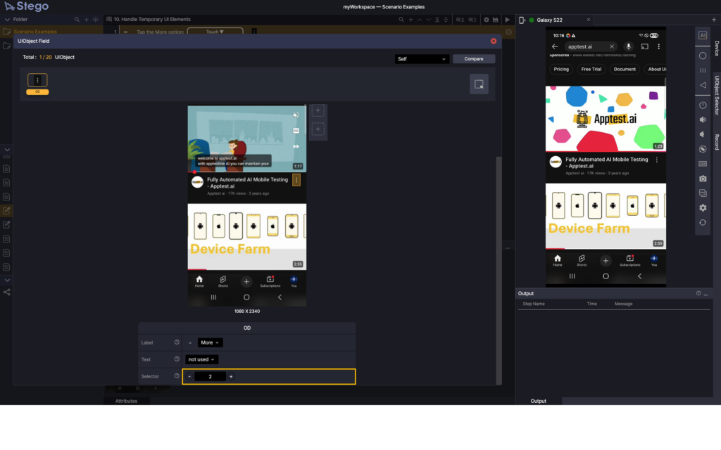Click the volume up icon on device sidebar

click(702, 120)
